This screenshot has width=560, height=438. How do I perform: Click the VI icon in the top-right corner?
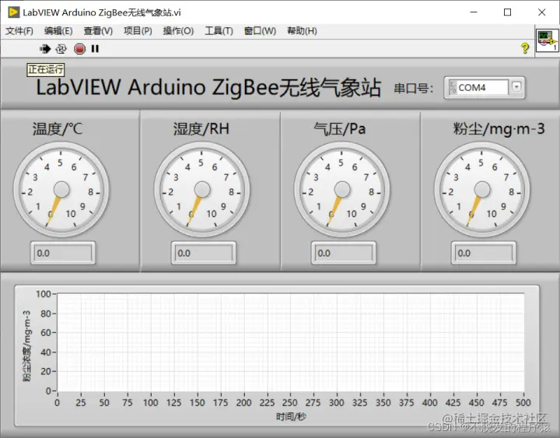[x=547, y=41]
